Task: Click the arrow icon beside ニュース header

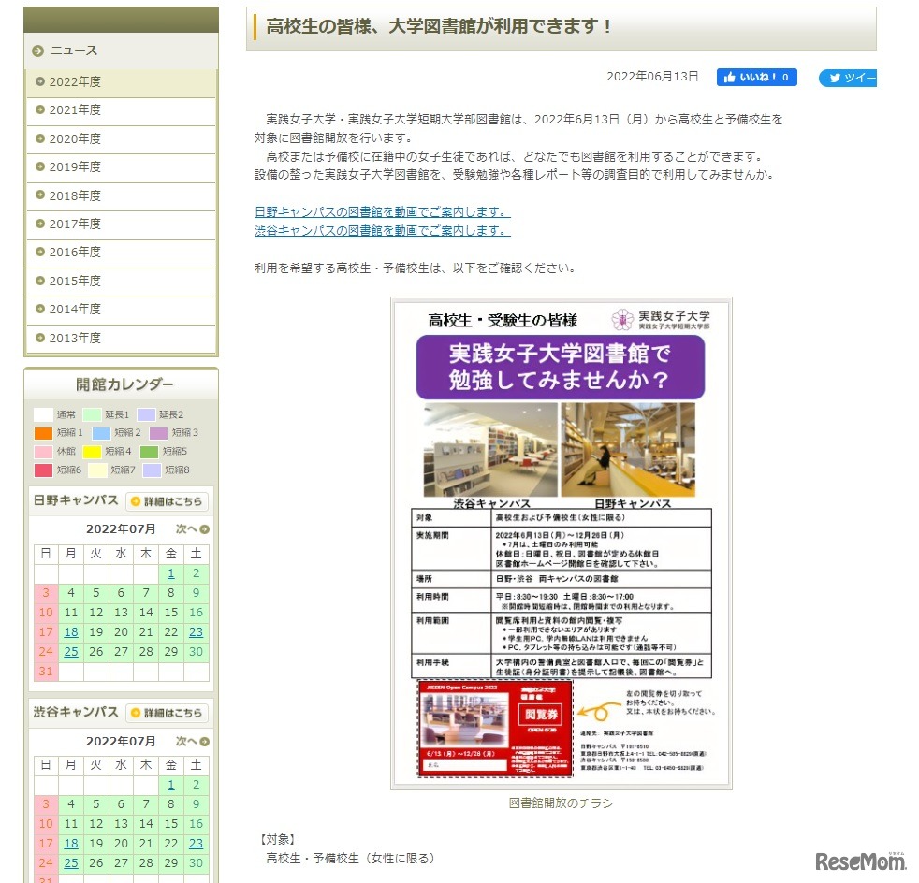Action: (x=36, y=51)
